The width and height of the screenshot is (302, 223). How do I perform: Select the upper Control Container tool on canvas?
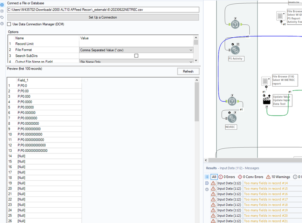[235, 24]
